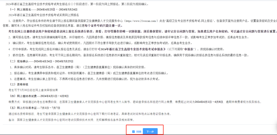Click the blue 下一步 button
The image size is (277, 135).
click(x=150, y=132)
